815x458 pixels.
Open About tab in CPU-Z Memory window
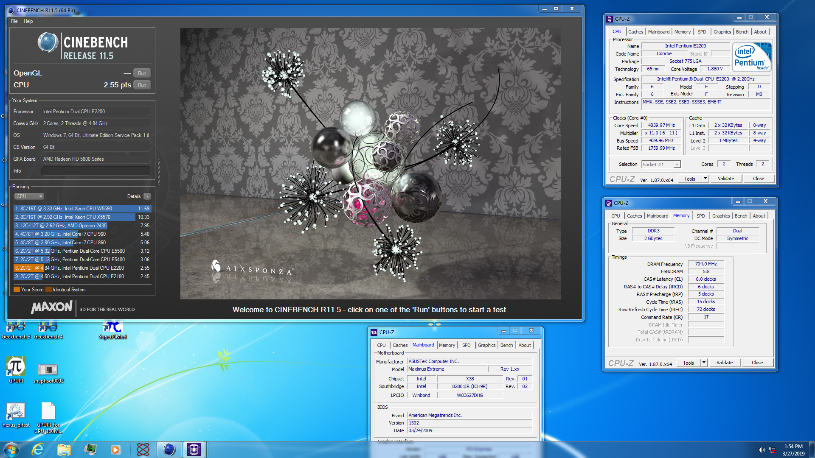coord(759,216)
